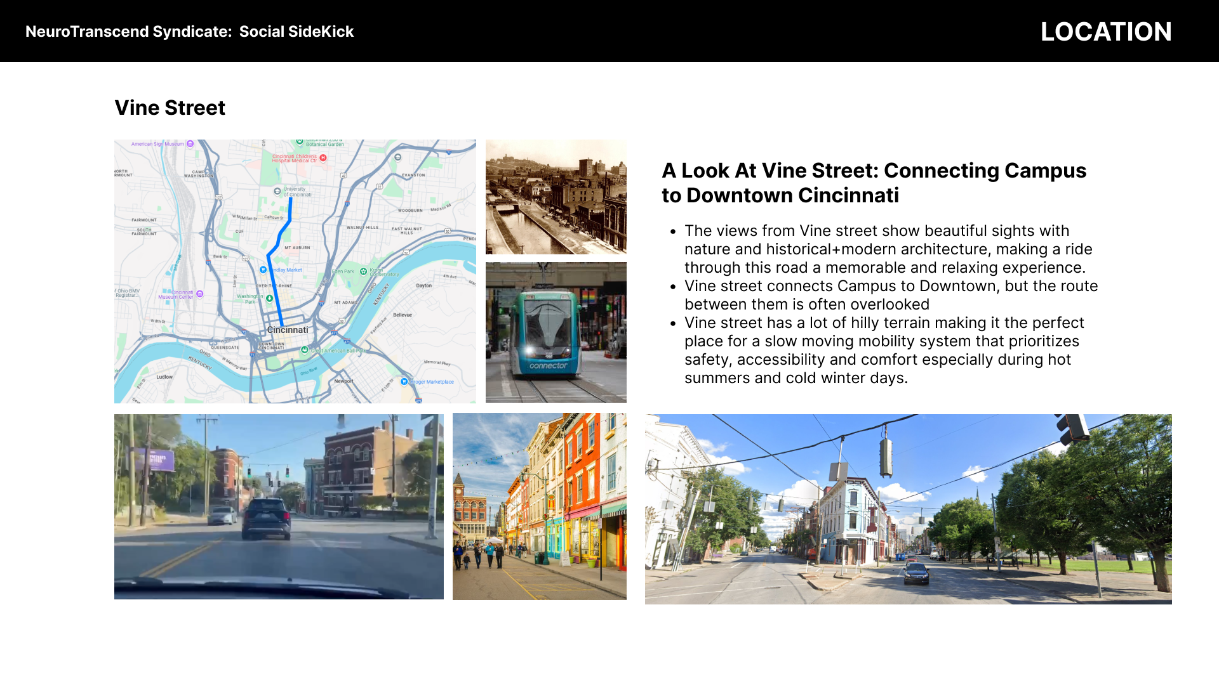This screenshot has width=1219, height=685.
Task: Click the NeuroTranscend Syndicate: Social SideKick title
Action: (x=189, y=32)
